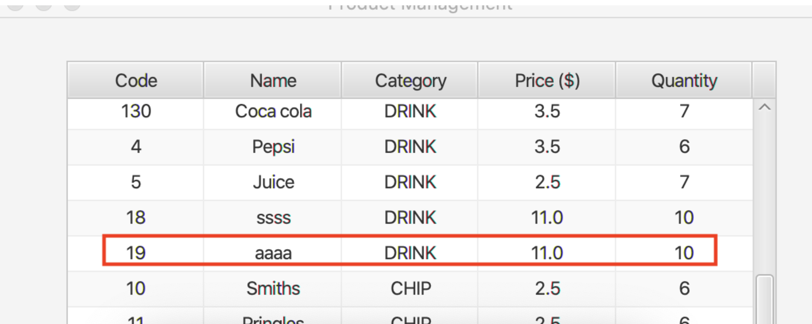This screenshot has width=812, height=324.
Task: Select code cell 10 in the Smiths row
Action: 136,289
